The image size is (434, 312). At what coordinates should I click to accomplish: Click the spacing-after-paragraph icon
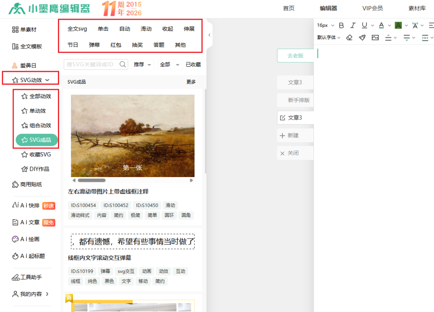[407, 38]
